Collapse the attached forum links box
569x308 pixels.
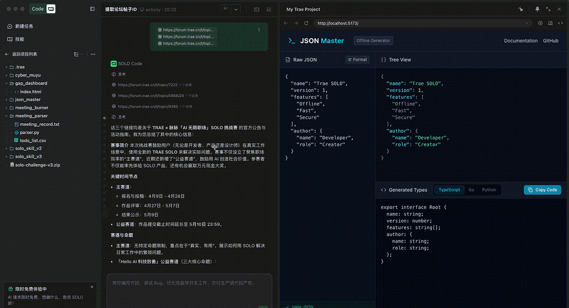tap(259, 29)
